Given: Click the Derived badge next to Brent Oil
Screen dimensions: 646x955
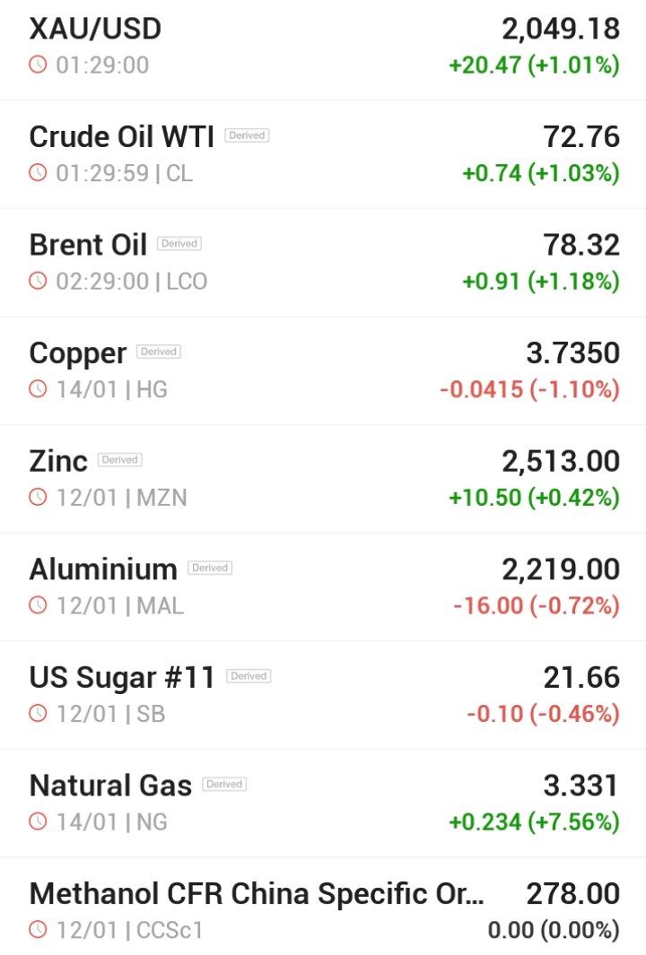Looking at the screenshot, I should click(x=179, y=244).
